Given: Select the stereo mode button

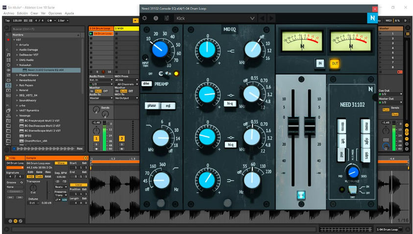Looking at the screenshot, I should (342, 127).
